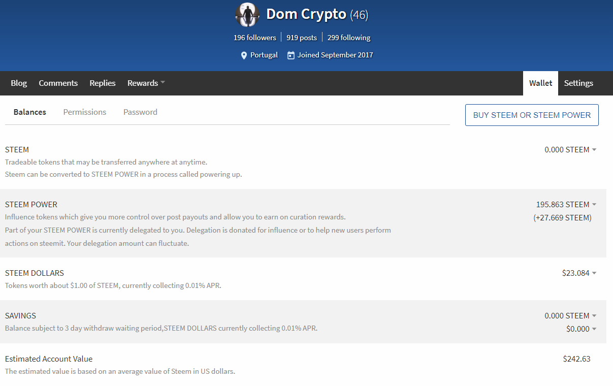Open the savings 0.000 STEEM dropdown
Viewport: 613px width, 386px height.
[x=570, y=316]
